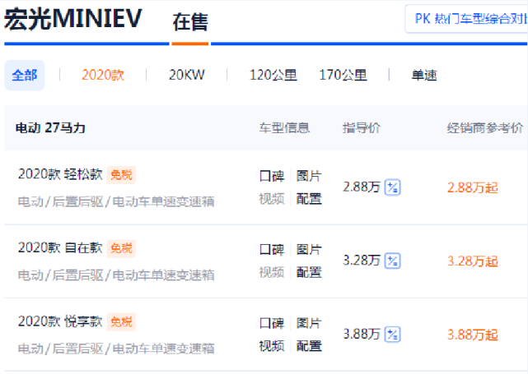Click the 指导价 column header
Screen dimensions: 528x374
[362, 128]
